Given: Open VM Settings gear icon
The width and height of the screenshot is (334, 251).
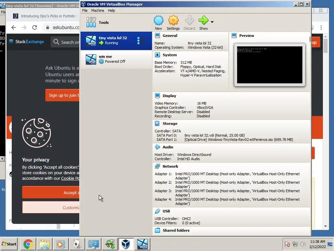Looking at the screenshot, I should pos(173,20).
